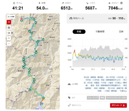Click the red pace peak on elevation graph
This screenshot has height=111, width=129.
pos(75,50)
